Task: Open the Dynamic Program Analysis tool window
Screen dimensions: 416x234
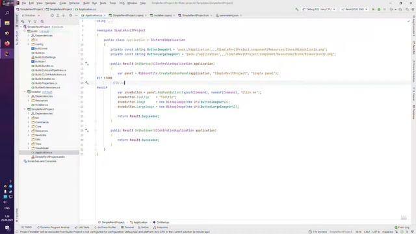Action: tap(53, 227)
